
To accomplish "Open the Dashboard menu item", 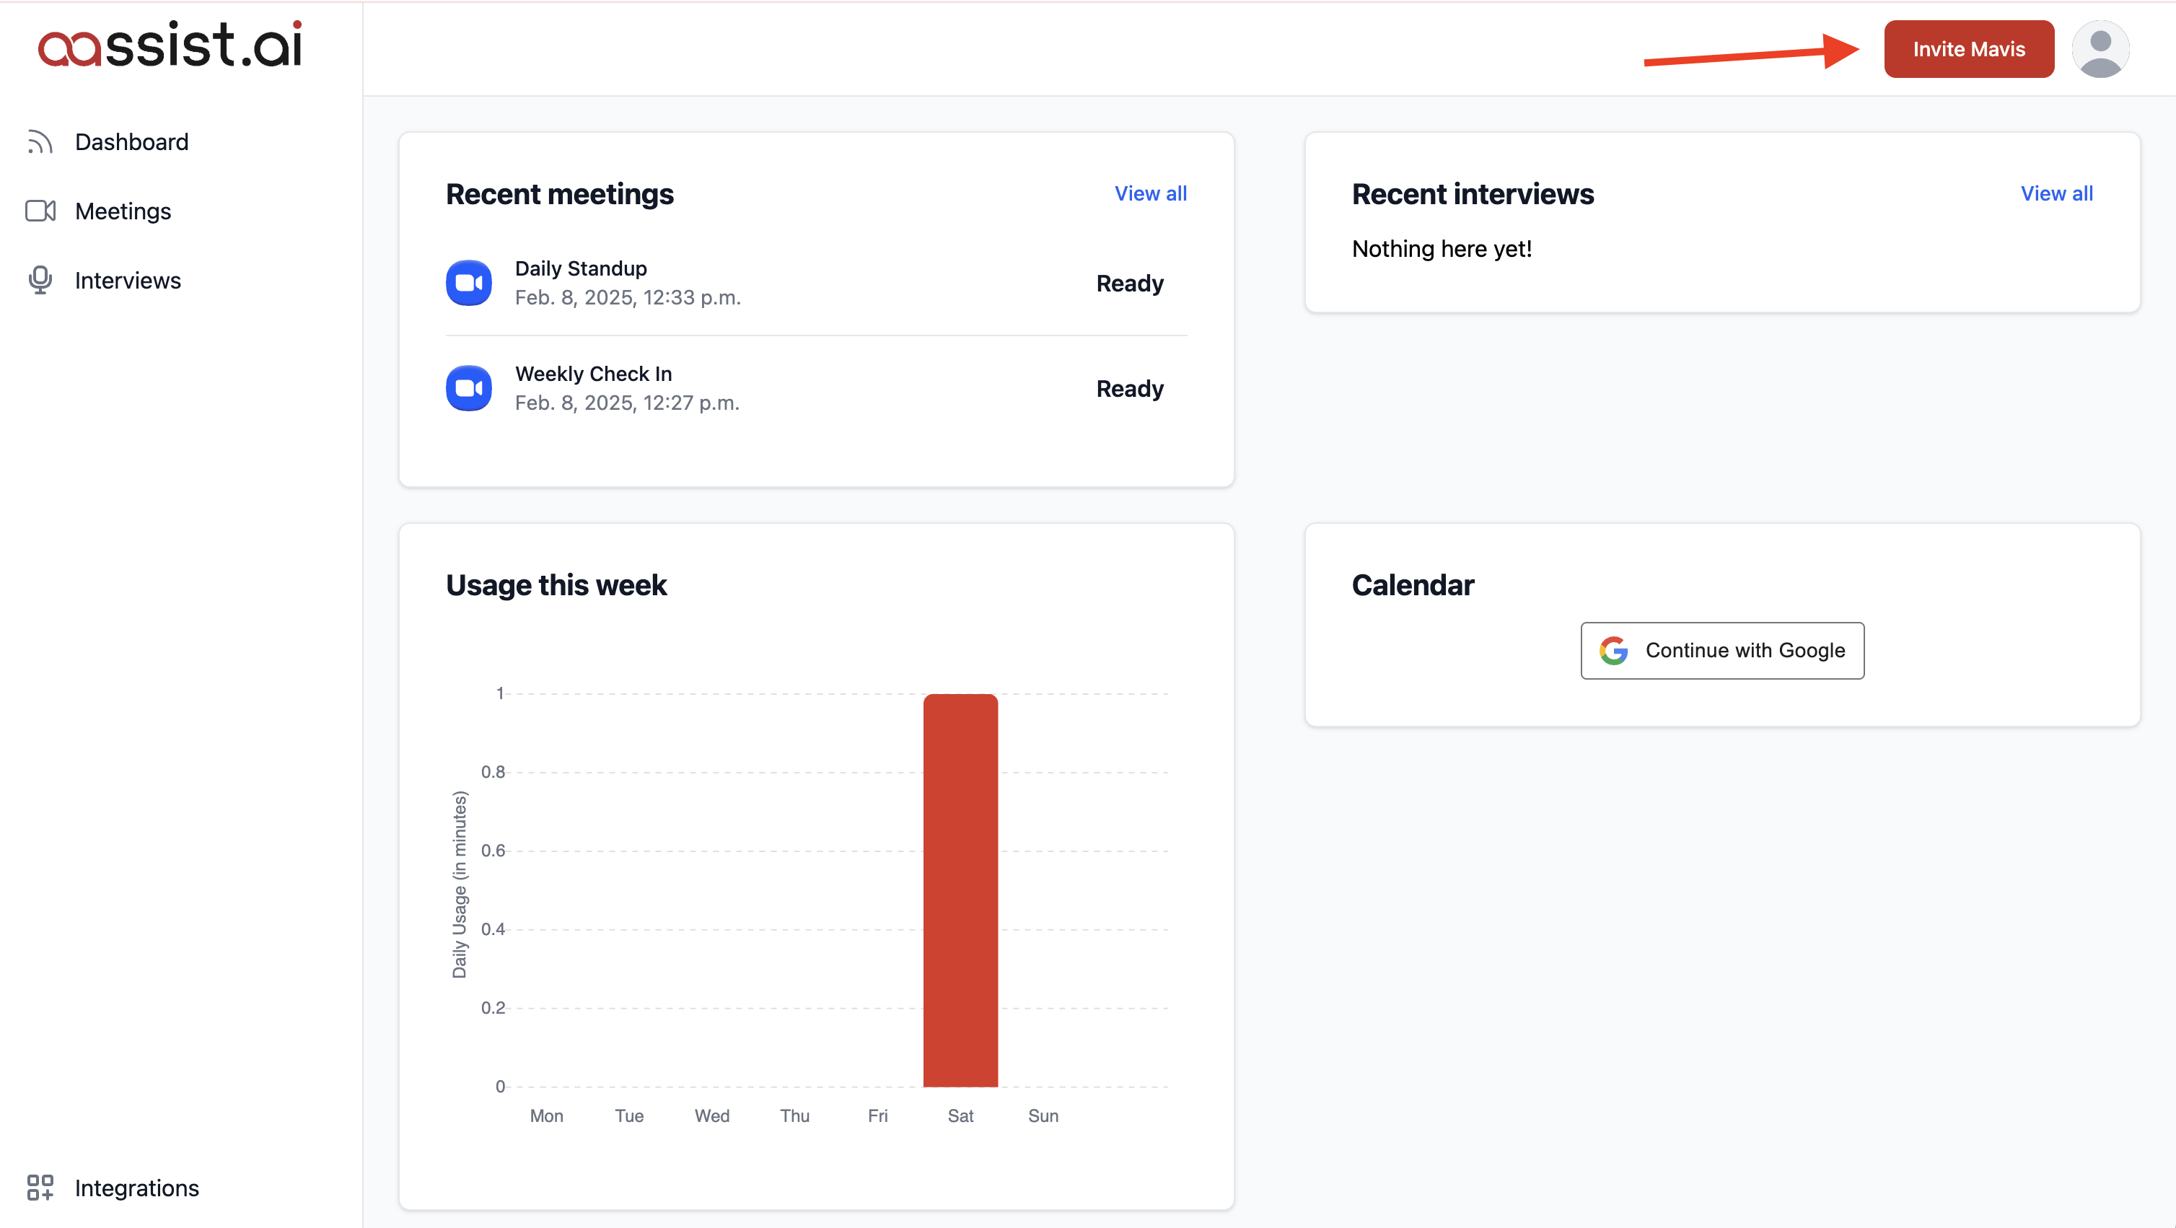I will (132, 142).
